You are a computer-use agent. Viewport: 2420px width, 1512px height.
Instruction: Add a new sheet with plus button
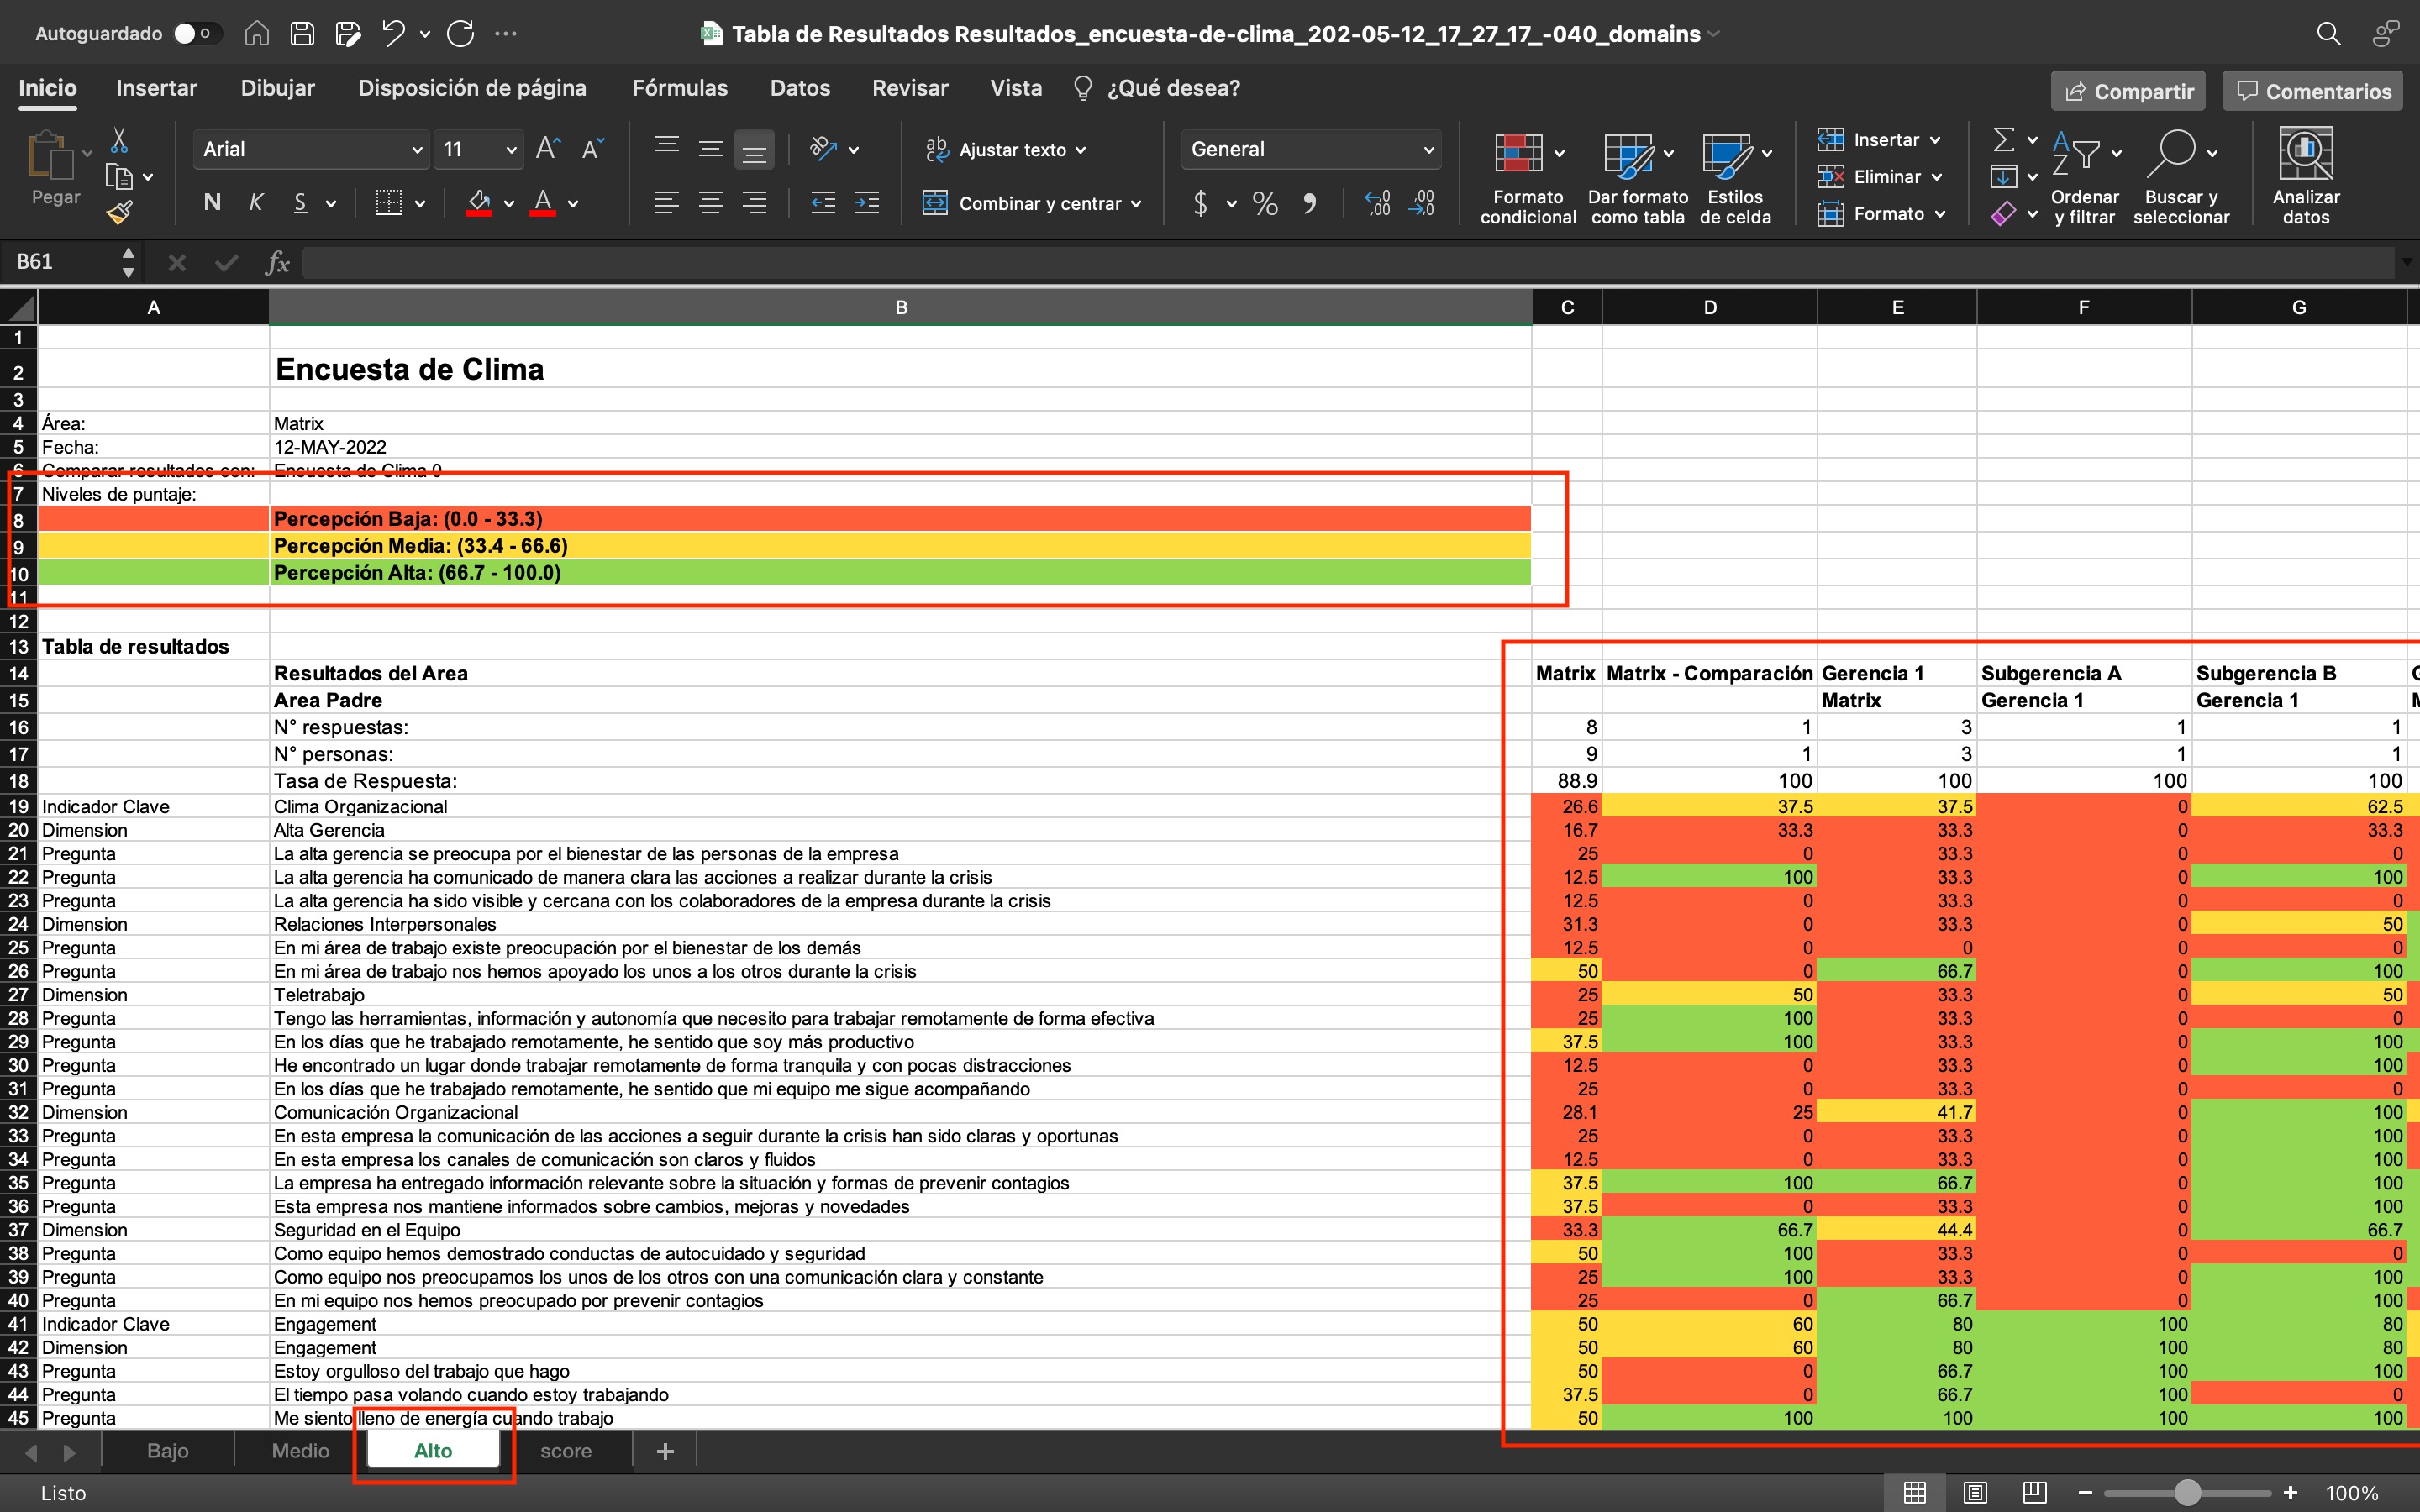(x=665, y=1450)
